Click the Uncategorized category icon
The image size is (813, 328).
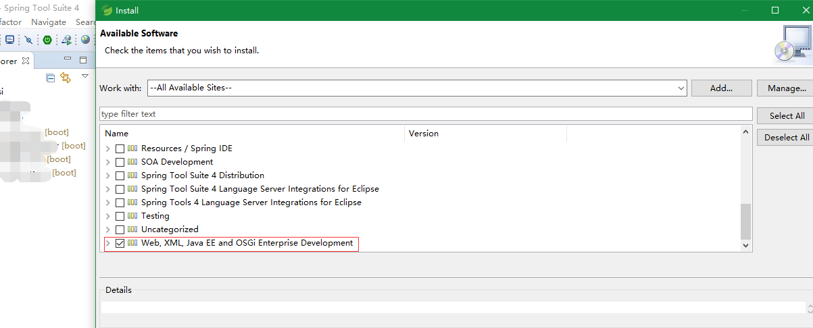[x=132, y=229]
